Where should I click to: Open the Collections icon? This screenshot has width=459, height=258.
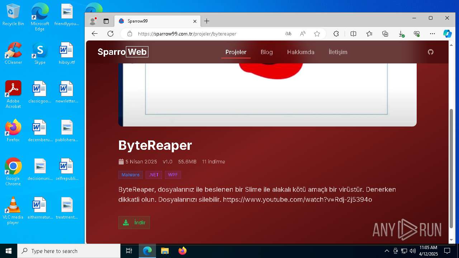385,34
